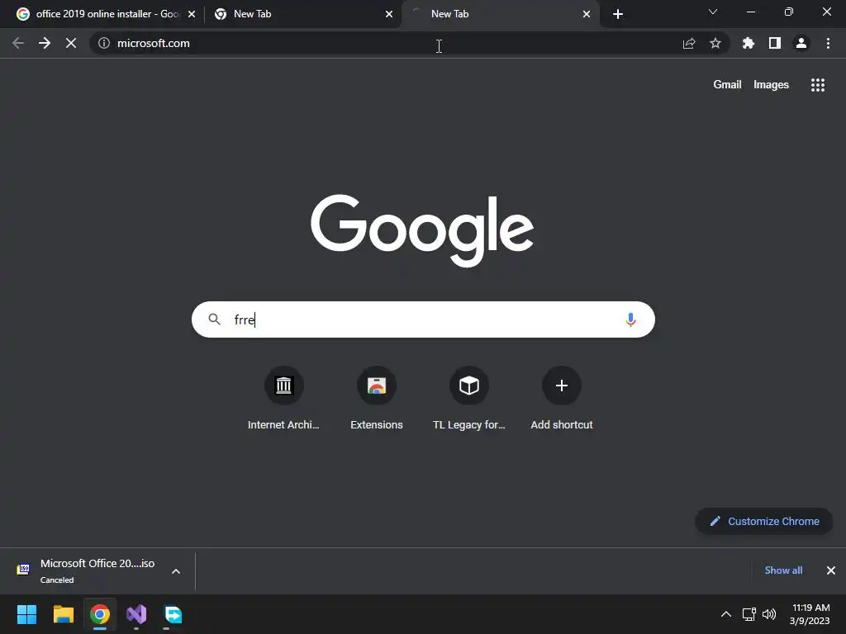Launch File Explorer from the taskbar
846x634 pixels.
click(x=63, y=614)
